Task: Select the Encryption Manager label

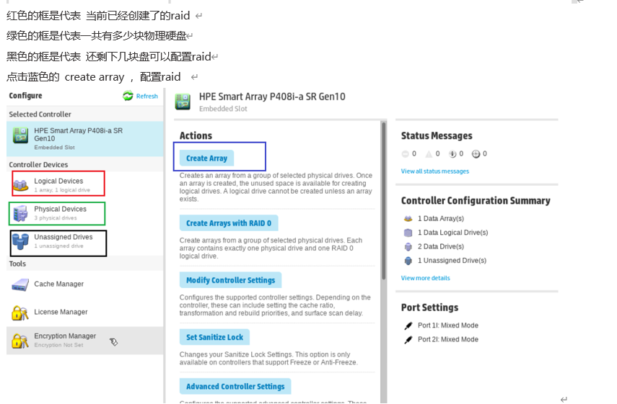Action: [65, 336]
